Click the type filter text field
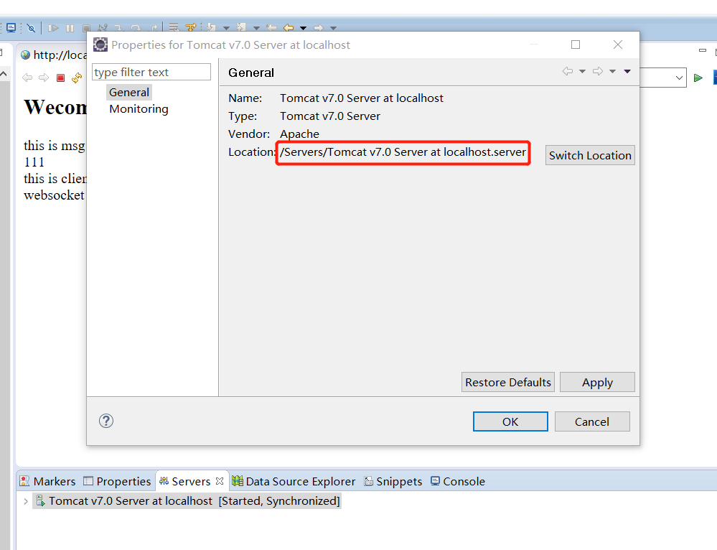Screen dimensions: 717x550 pos(151,73)
